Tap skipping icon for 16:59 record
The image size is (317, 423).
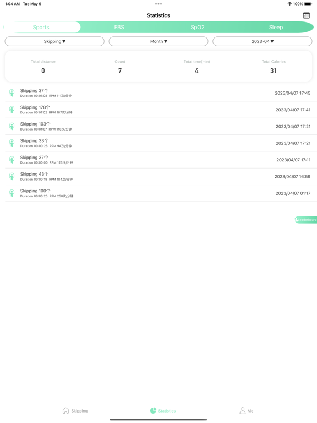12,176
